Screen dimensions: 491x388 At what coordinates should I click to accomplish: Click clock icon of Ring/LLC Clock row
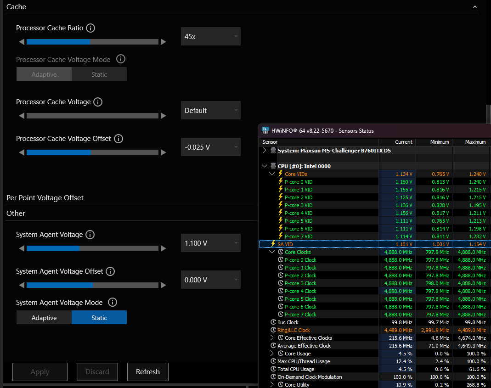(273, 330)
